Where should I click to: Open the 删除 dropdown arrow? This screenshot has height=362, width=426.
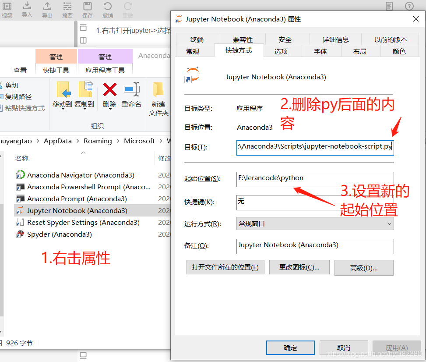click(110, 109)
